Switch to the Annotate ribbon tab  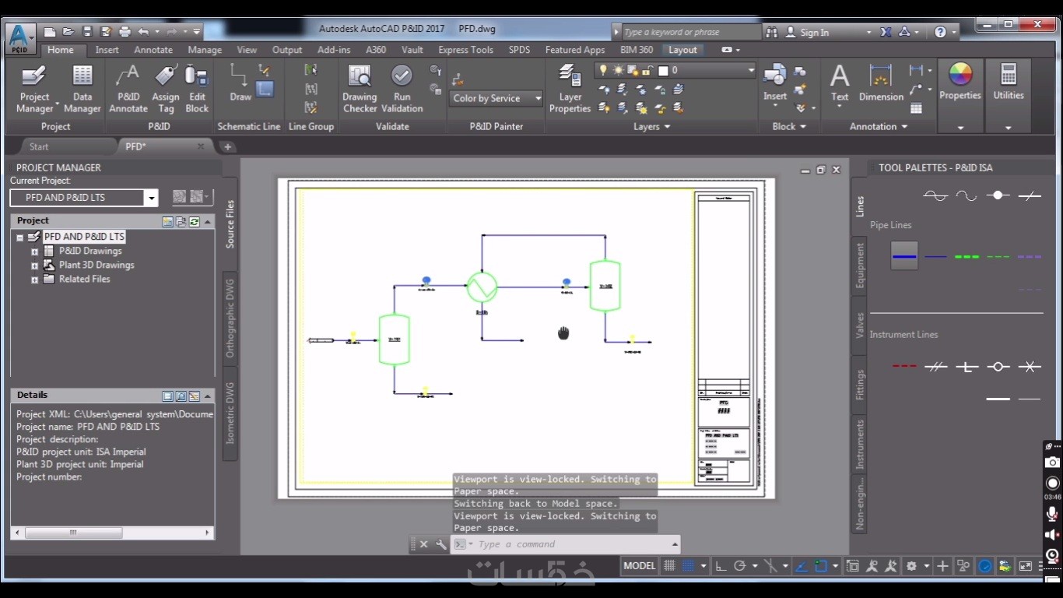point(153,50)
